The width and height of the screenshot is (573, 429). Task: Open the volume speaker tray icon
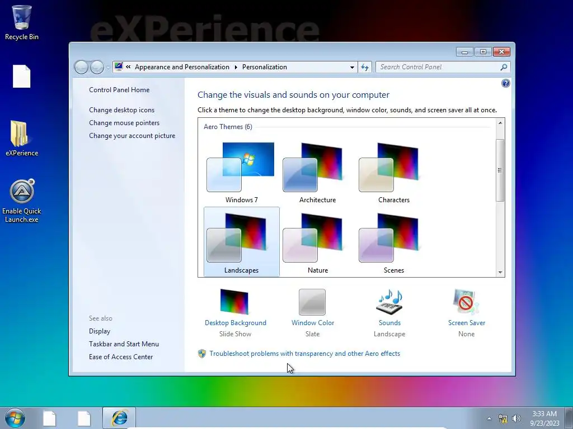[x=516, y=418]
